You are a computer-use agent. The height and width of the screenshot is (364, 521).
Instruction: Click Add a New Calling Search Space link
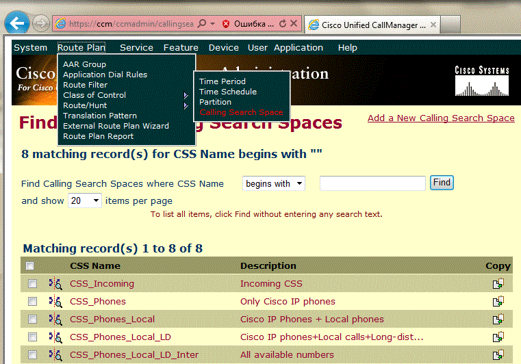tap(440, 118)
